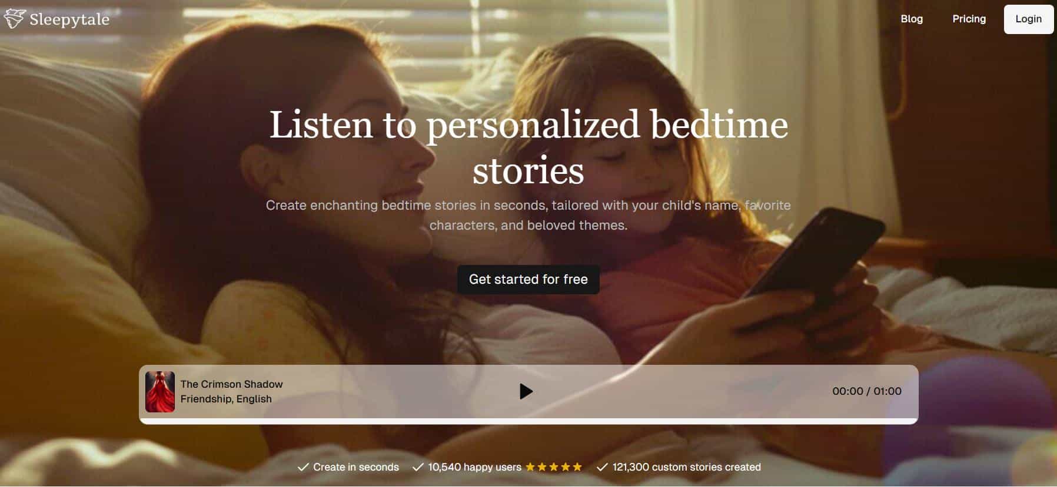Click the checkmark beside 10,540 happy users
This screenshot has width=1057, height=487.
[418, 468]
